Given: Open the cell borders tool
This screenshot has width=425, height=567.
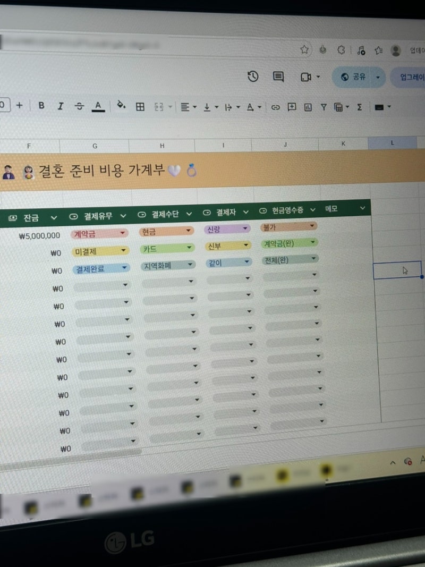Looking at the screenshot, I should coord(140,107).
